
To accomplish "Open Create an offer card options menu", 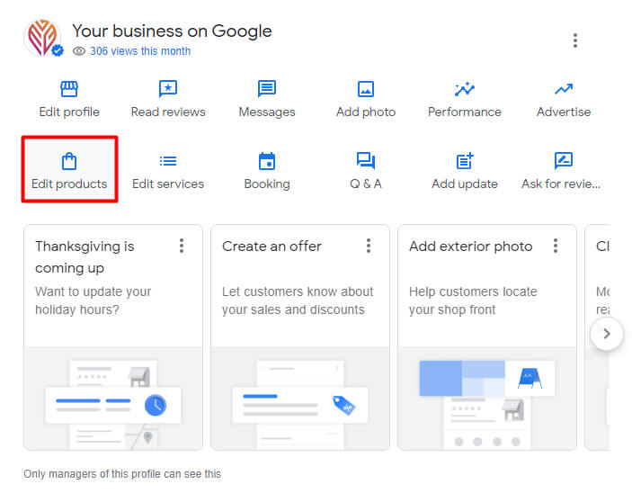I will pos(369,246).
